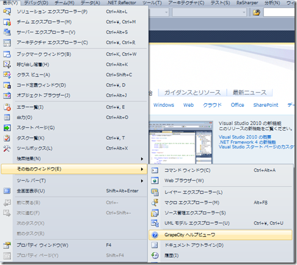297x265 pixels.
Task: Click the Command Window icon in the submenu
Action: [x=155, y=170]
